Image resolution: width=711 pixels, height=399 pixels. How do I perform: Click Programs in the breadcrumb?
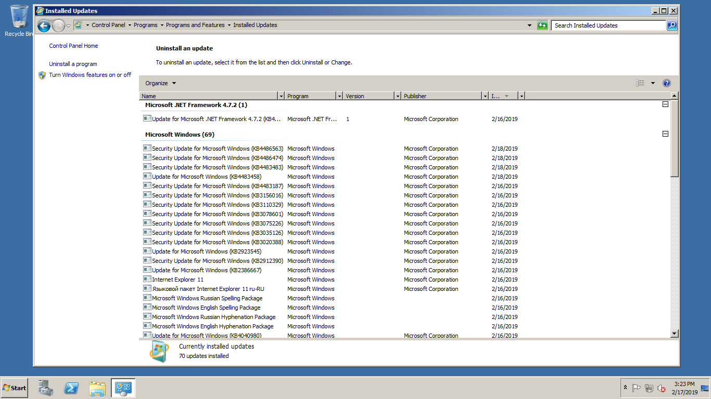pos(145,25)
